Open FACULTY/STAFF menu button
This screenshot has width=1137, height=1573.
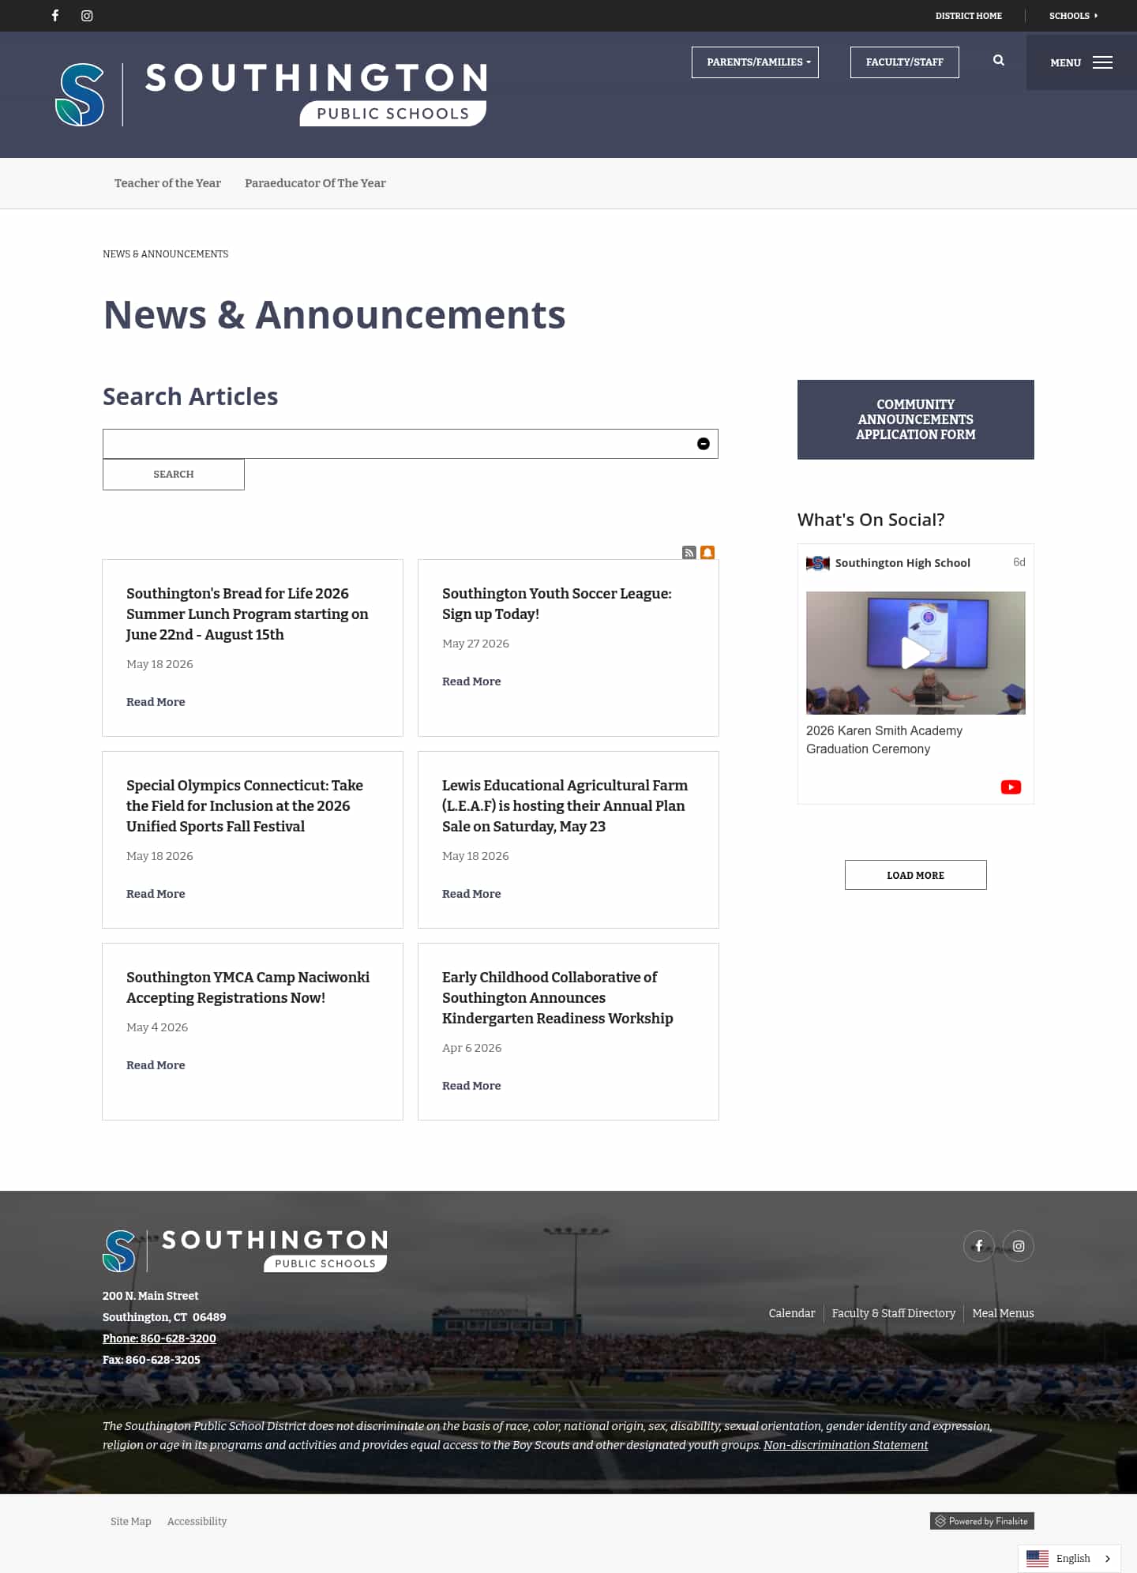905,62
